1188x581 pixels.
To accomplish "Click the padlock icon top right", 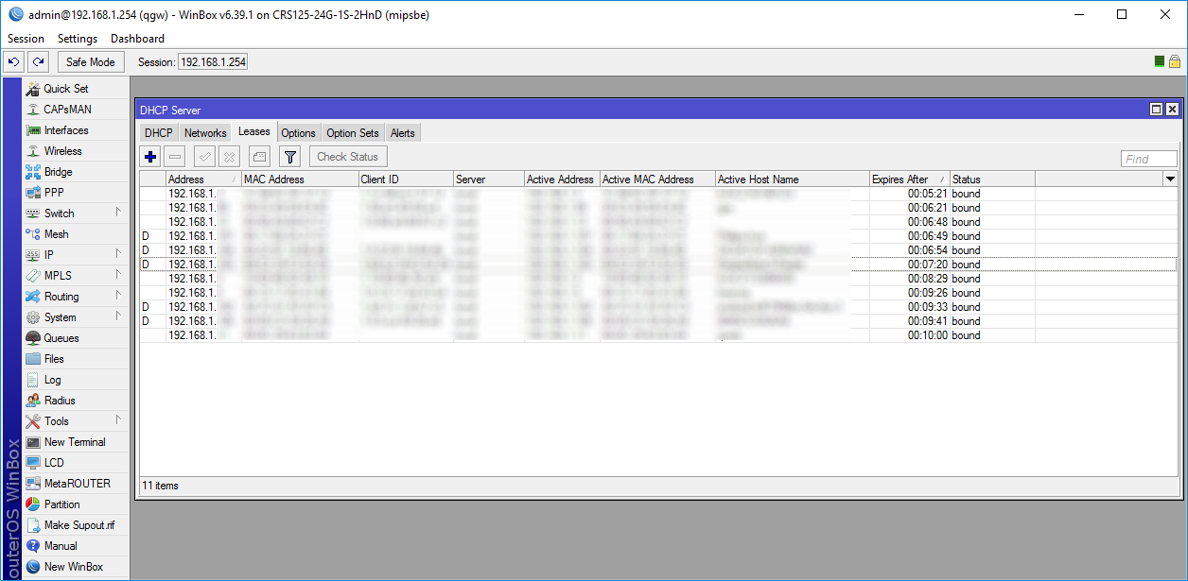I will [x=1175, y=62].
